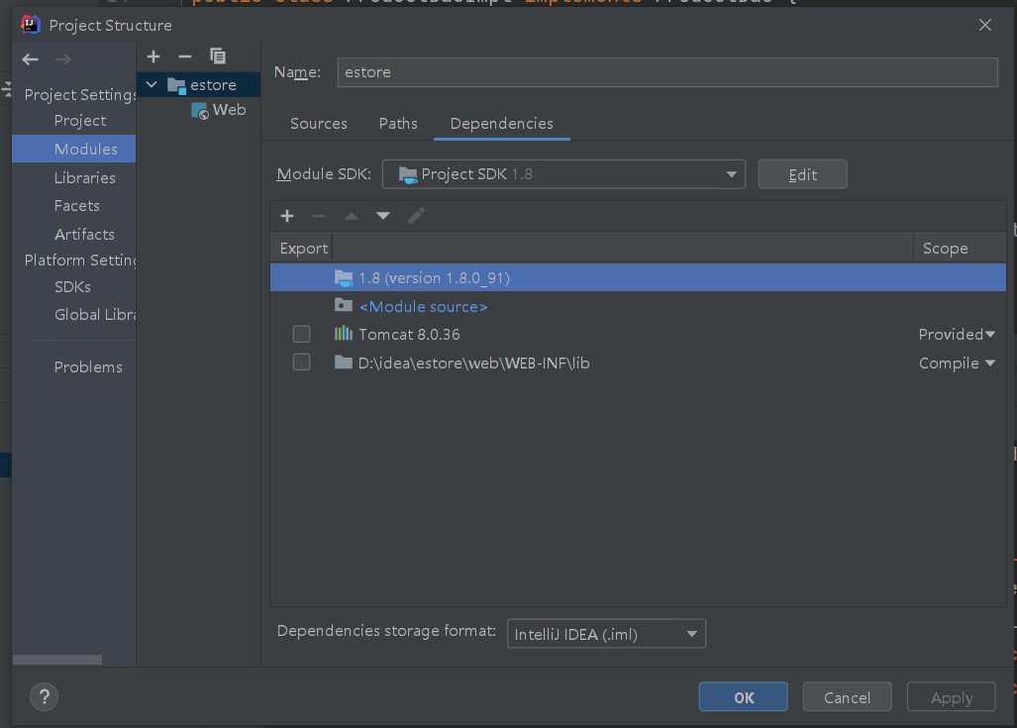Collapse the estore module tree node
This screenshot has height=728, width=1017.
(152, 84)
